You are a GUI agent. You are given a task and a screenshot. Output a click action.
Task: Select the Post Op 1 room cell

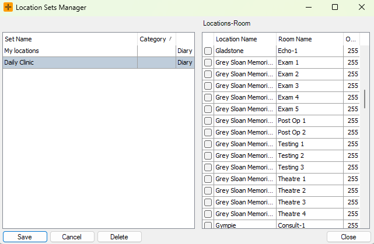(x=310, y=121)
